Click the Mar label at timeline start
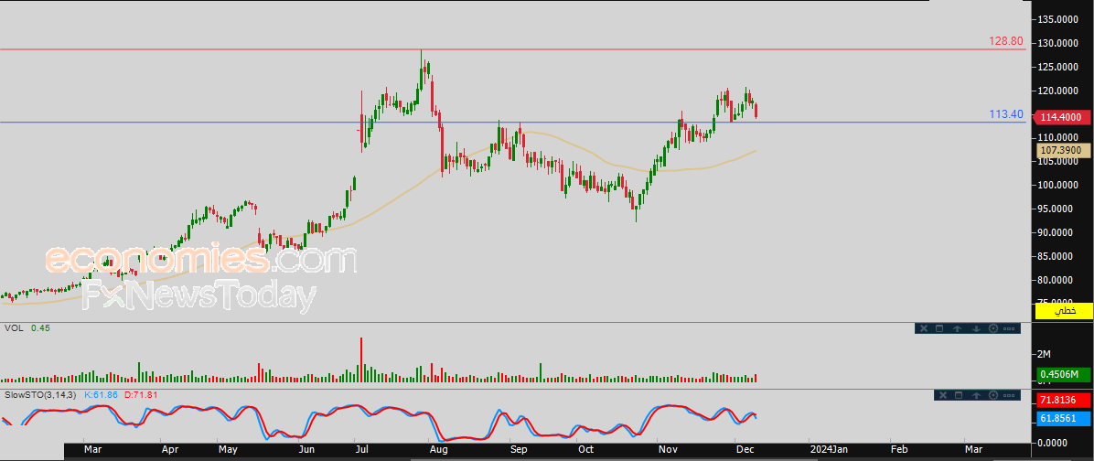Viewport: 1094px width, 461px height. [91, 451]
